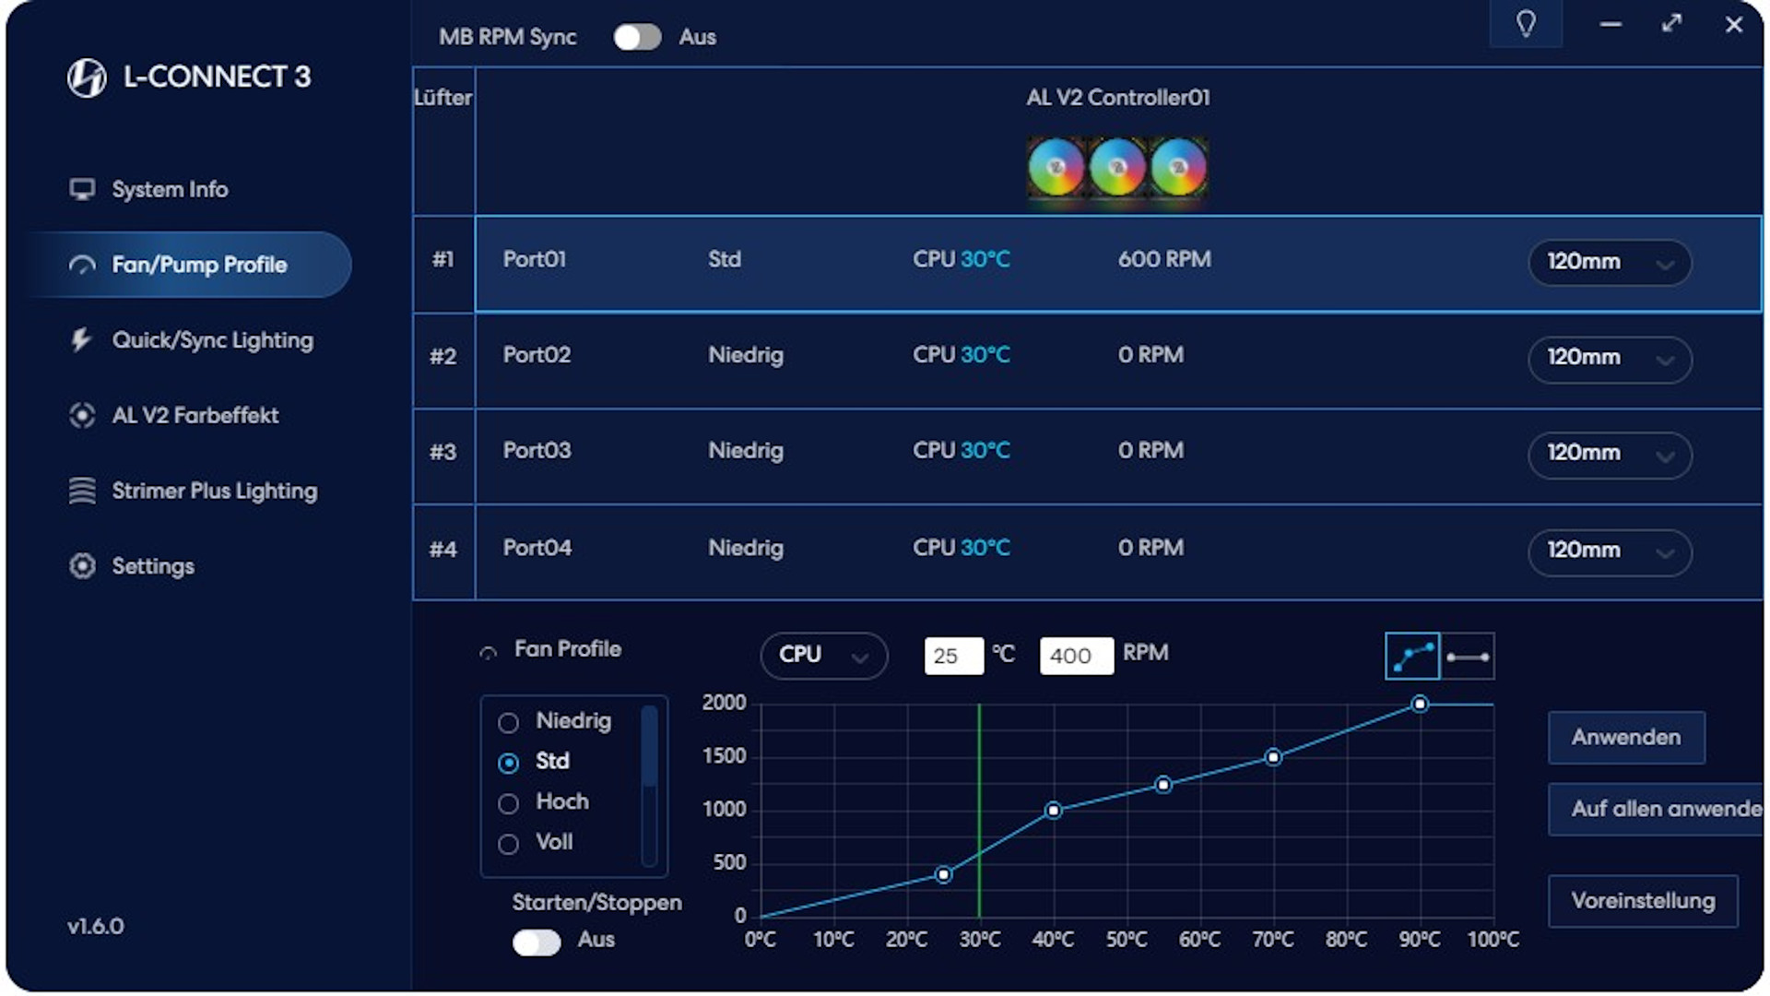Open Quick/Sync Lighting bolt icon
The height and width of the screenshot is (996, 1770).
(82, 340)
